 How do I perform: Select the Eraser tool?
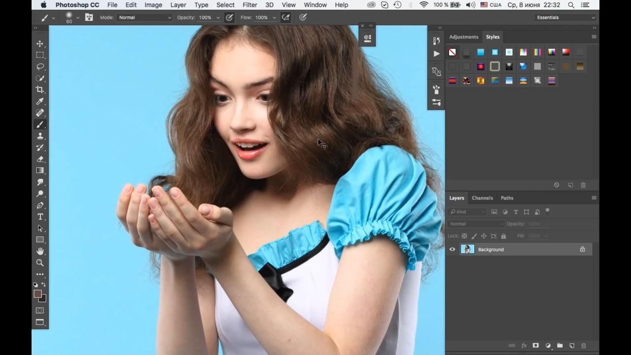[x=40, y=159]
